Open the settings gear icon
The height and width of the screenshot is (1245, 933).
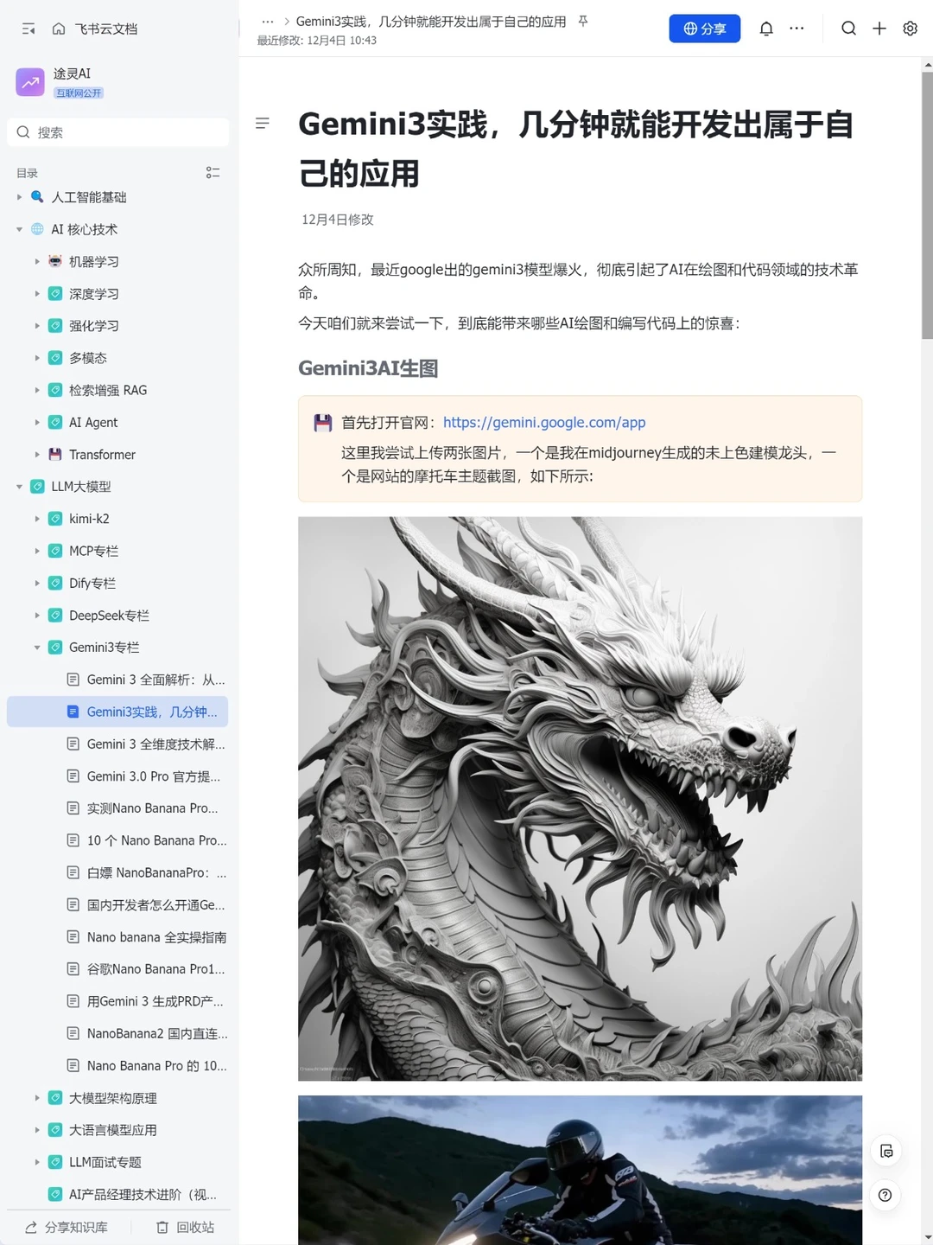point(910,29)
